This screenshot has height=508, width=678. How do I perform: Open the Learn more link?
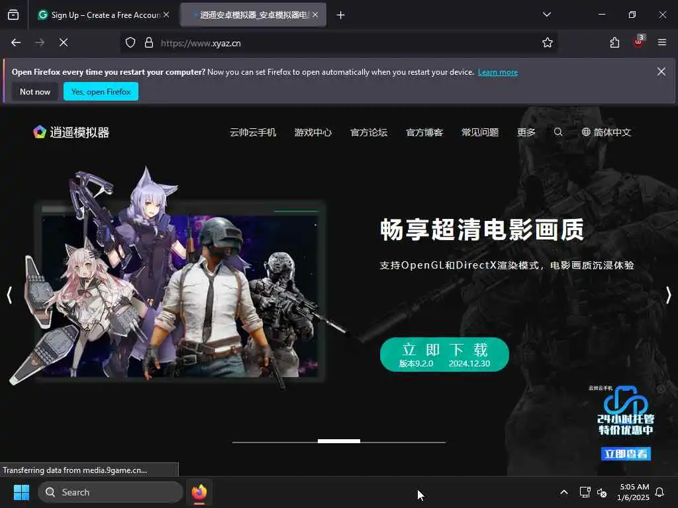click(x=498, y=72)
